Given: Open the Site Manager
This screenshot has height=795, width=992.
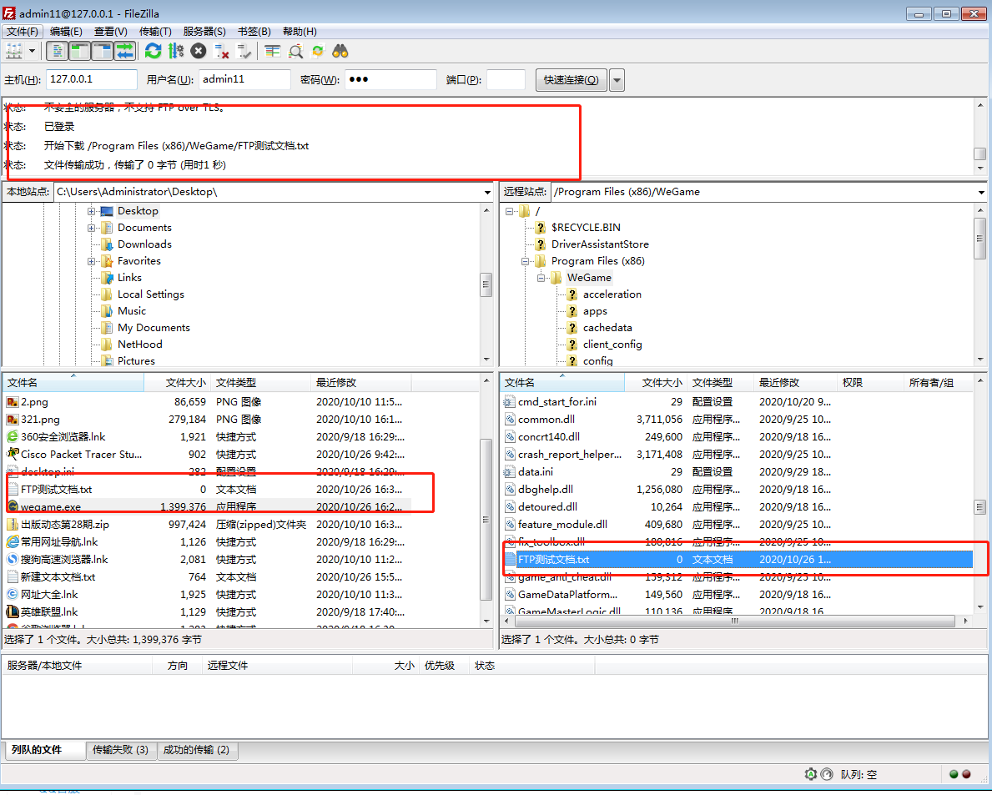Looking at the screenshot, I should pyautogui.click(x=13, y=51).
